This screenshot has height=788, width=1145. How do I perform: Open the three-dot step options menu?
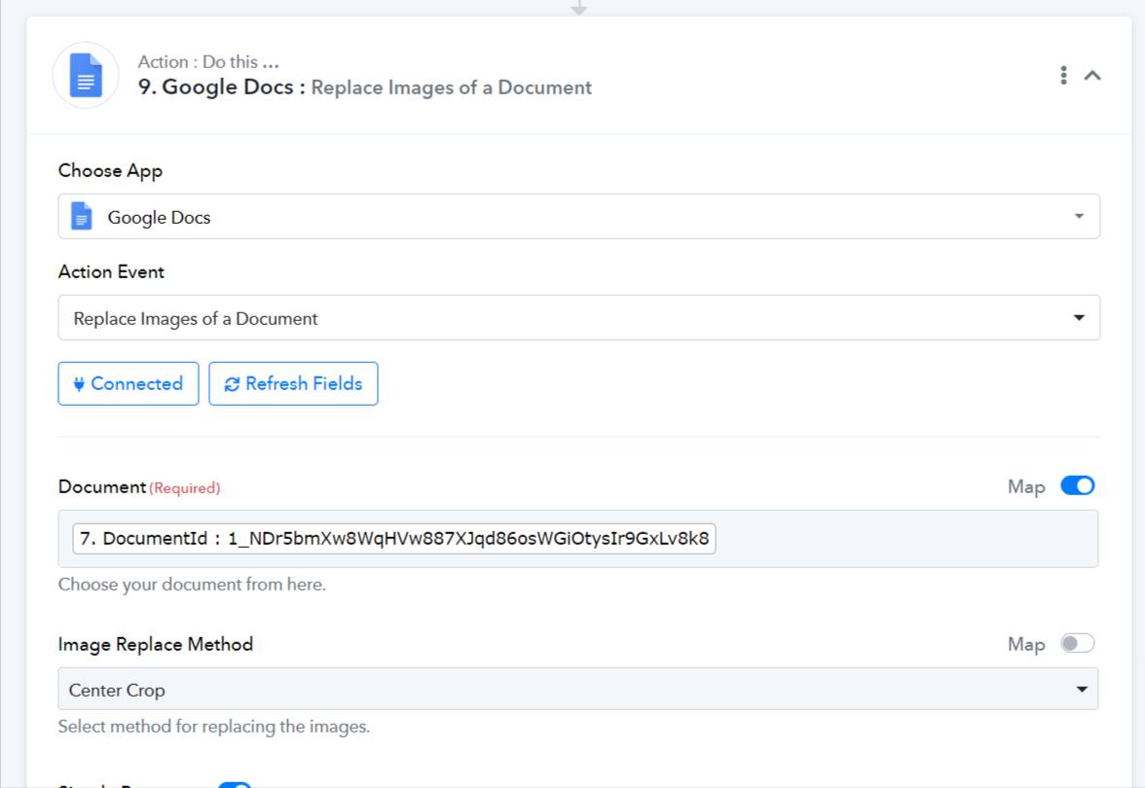tap(1063, 75)
